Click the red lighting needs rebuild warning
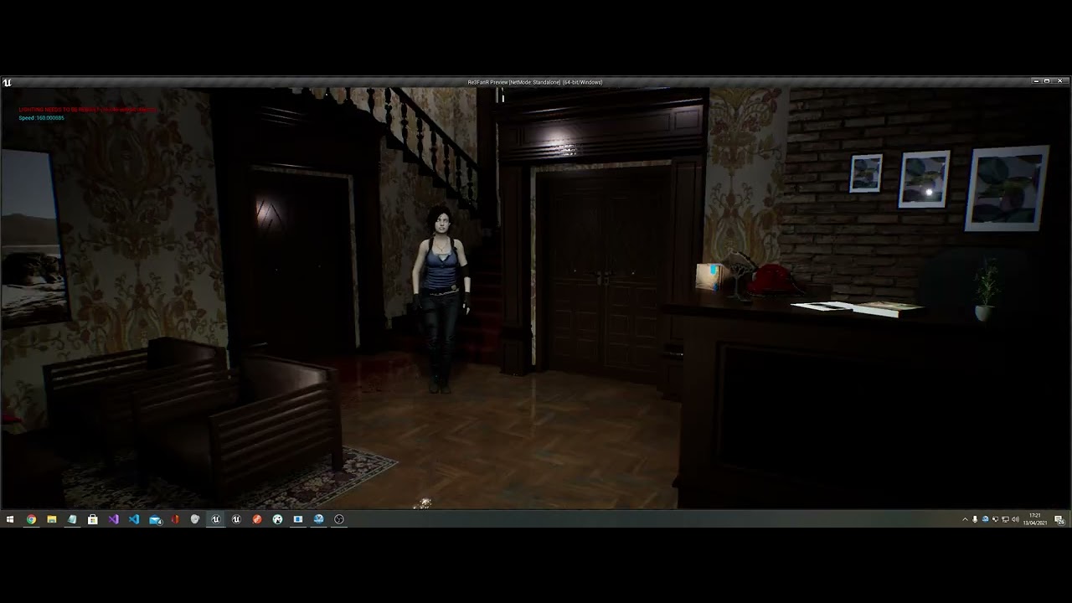This screenshot has width=1072, height=603. pos(87,110)
